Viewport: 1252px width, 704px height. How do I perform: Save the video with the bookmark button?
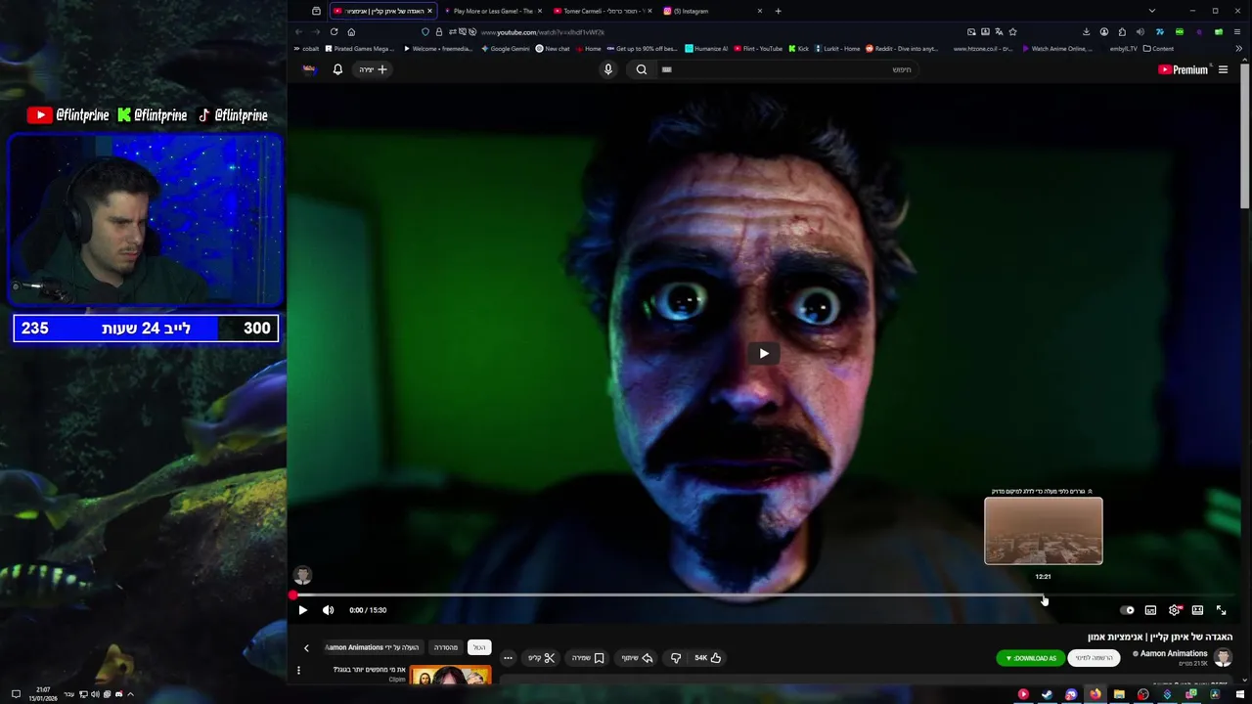[x=588, y=658]
